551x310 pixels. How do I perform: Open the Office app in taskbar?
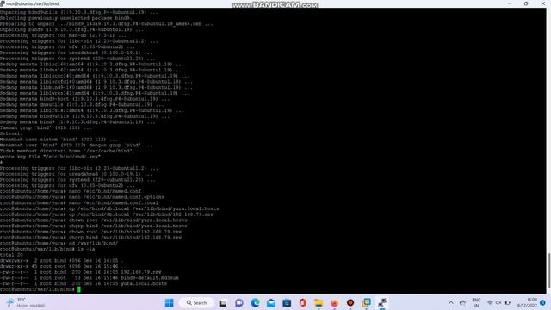[x=302, y=302]
